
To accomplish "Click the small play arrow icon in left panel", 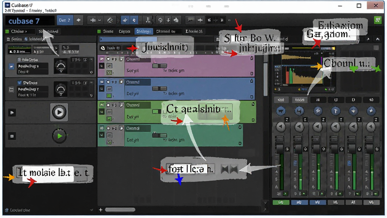I will click(12, 113).
